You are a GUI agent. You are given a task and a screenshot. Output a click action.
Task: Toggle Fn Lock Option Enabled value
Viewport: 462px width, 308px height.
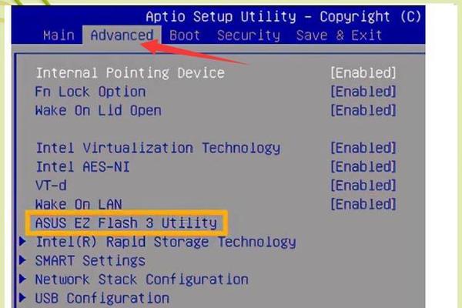tap(363, 92)
